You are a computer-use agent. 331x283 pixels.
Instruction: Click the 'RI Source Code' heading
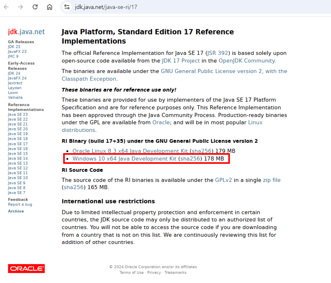[x=82, y=170]
